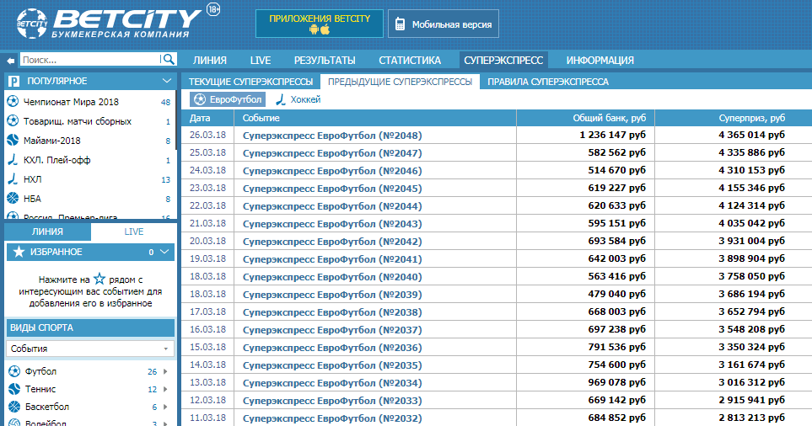Expand the Баскетбол sport arrow

pos(166,407)
